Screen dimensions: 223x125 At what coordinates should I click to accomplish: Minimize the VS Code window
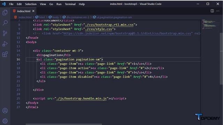coord(198,4)
